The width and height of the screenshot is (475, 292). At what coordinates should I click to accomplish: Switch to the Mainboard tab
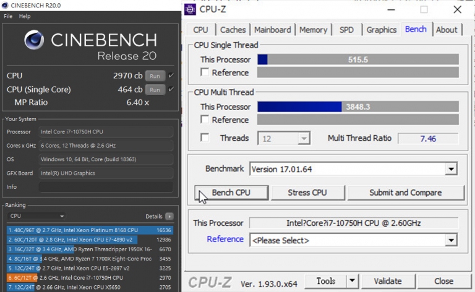tap(272, 30)
